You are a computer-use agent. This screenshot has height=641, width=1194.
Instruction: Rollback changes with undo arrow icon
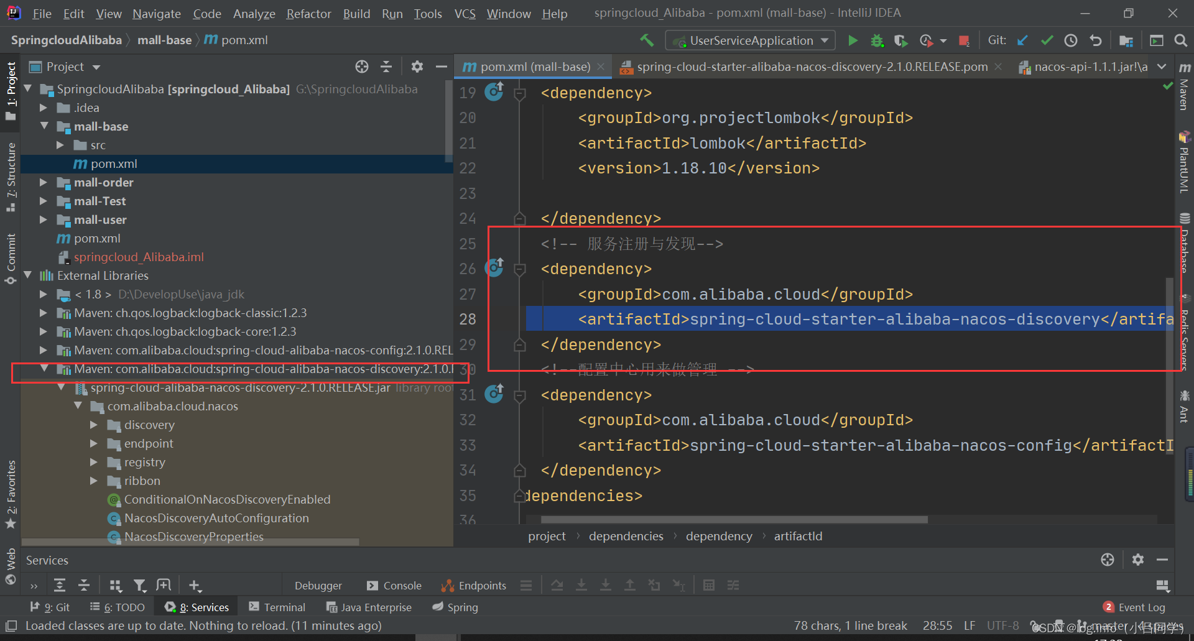click(x=1095, y=40)
